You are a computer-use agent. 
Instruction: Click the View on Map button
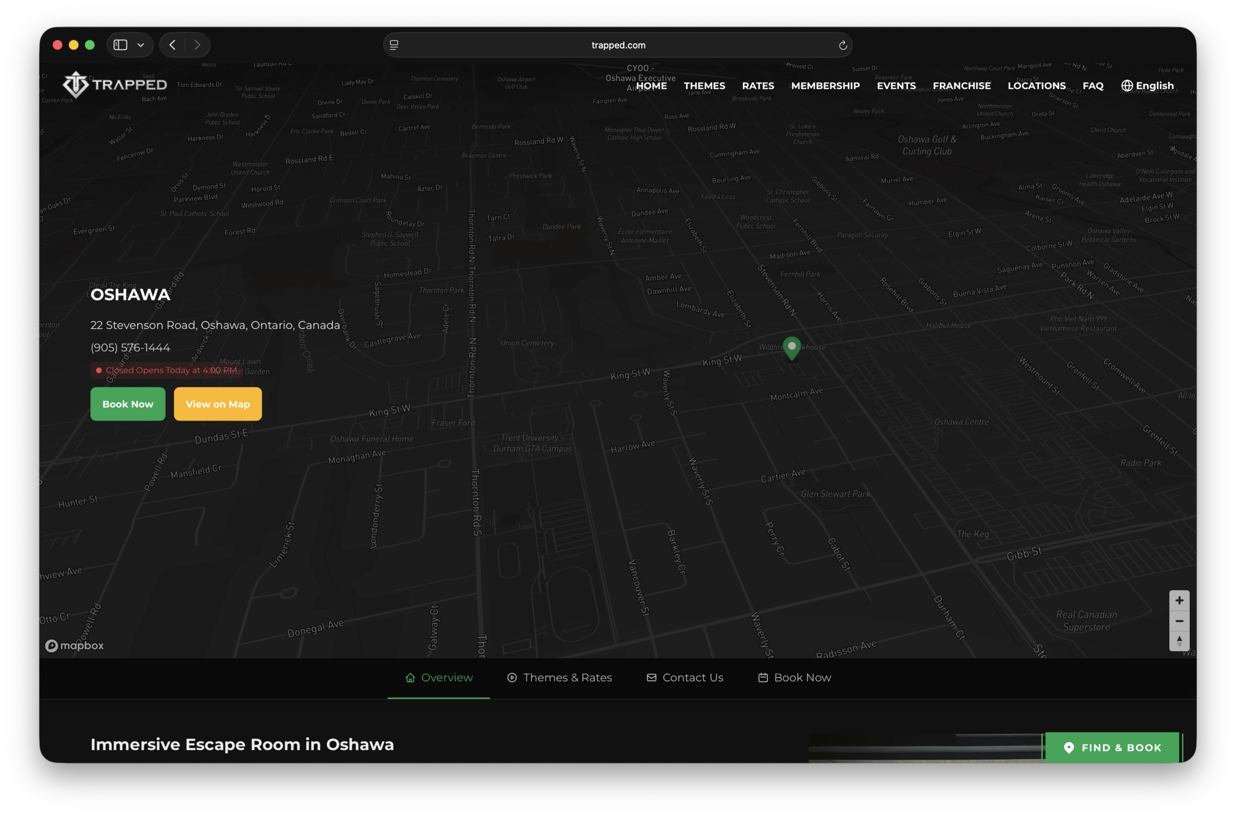(x=218, y=404)
